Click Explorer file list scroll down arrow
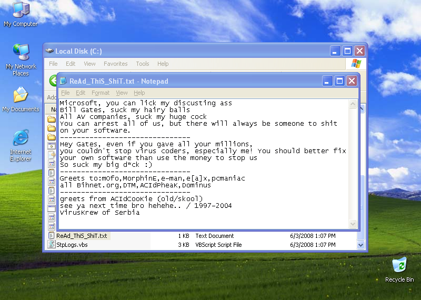This screenshot has width=421, height=300. tap(360, 245)
